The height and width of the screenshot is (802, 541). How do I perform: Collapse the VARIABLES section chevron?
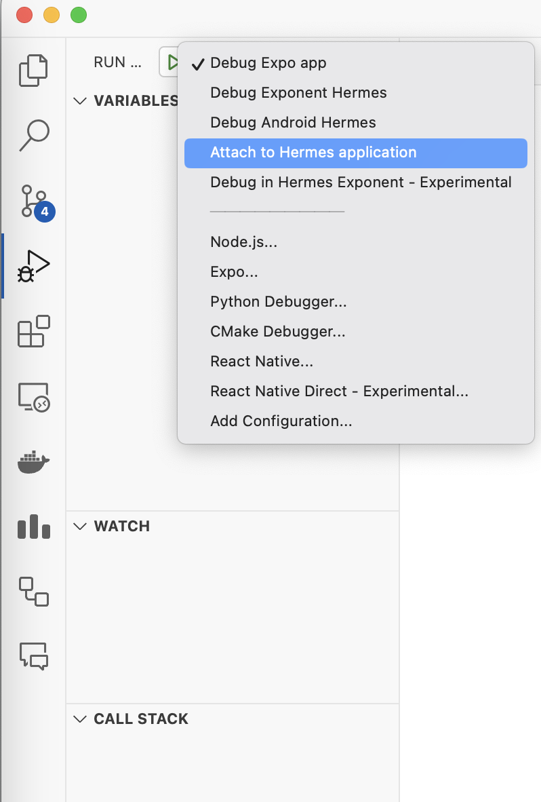click(x=80, y=101)
